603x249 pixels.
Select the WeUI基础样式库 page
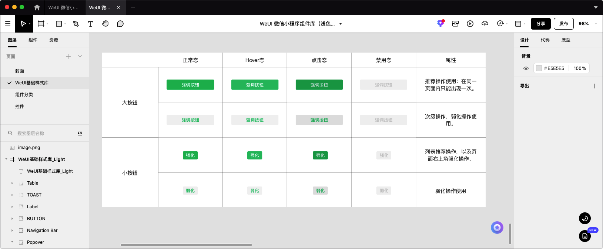pyautogui.click(x=44, y=83)
